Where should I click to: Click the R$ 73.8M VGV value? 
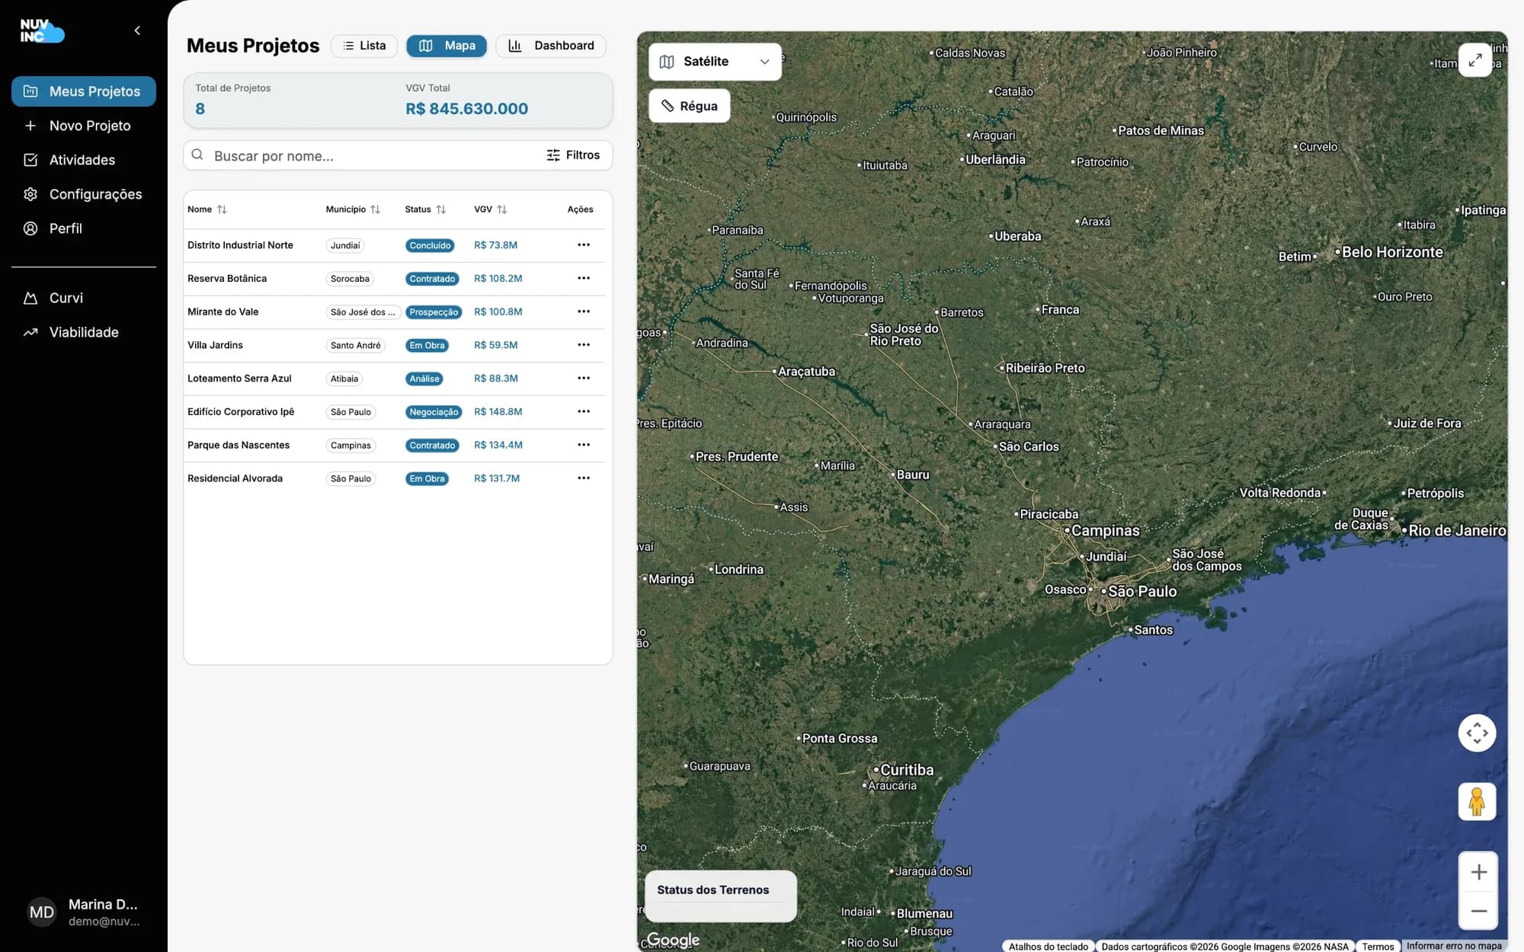pyautogui.click(x=495, y=245)
